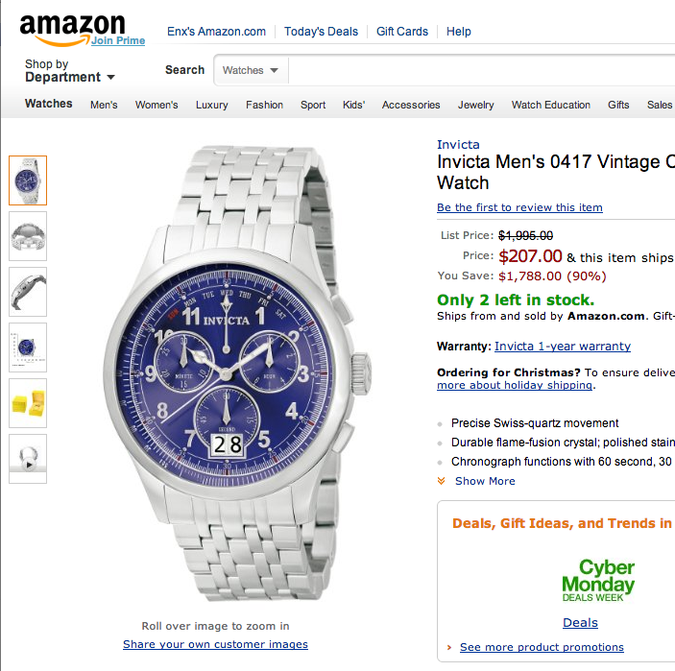Open the Watches search category dropdown

pos(250,70)
